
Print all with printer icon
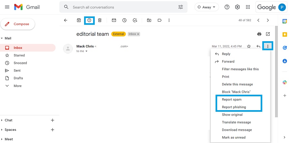(259, 34)
